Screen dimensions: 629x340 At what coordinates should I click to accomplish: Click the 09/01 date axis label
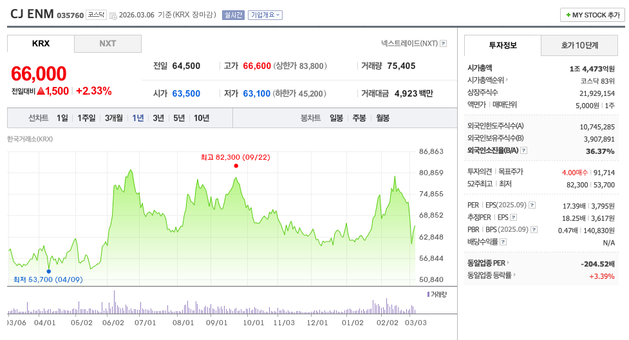(x=216, y=323)
